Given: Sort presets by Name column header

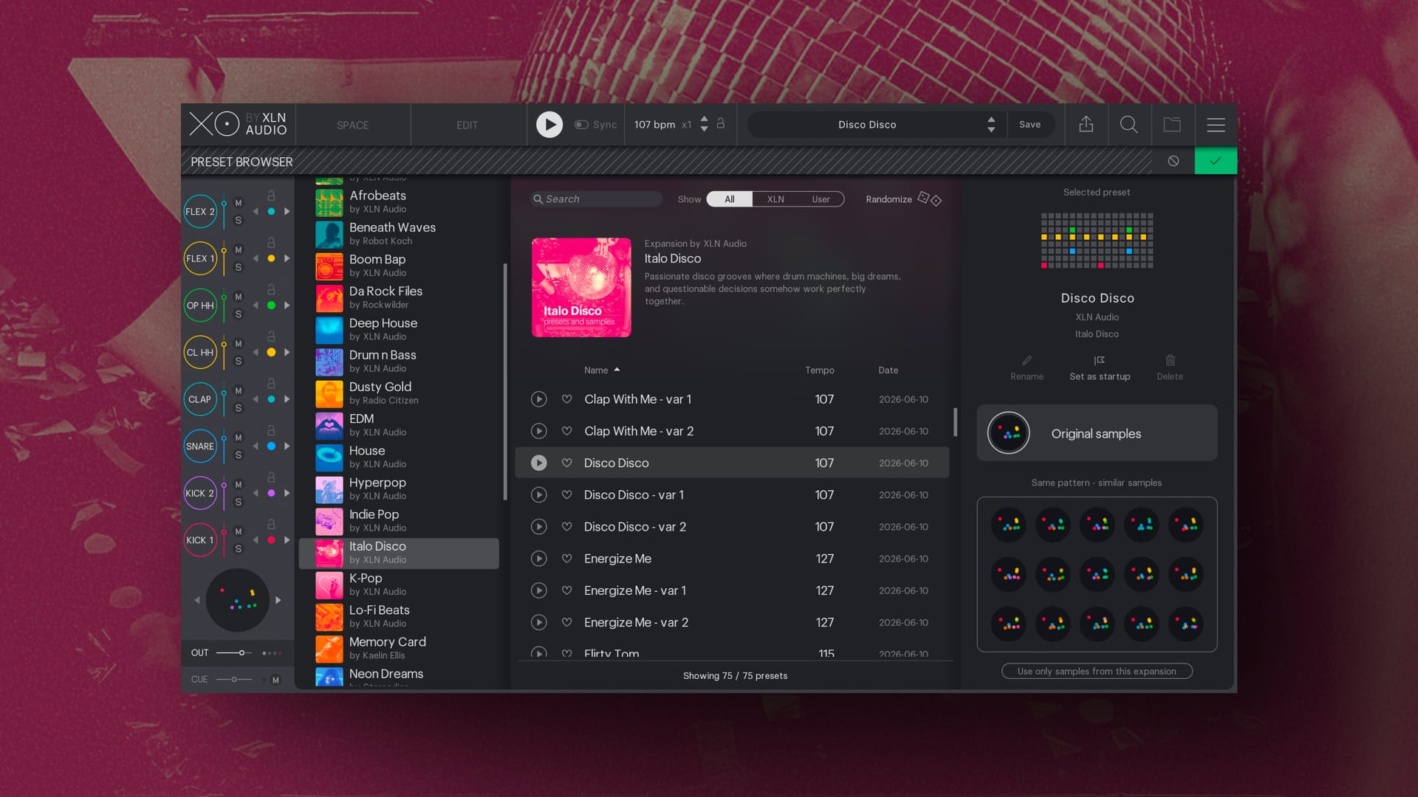Looking at the screenshot, I should [601, 370].
